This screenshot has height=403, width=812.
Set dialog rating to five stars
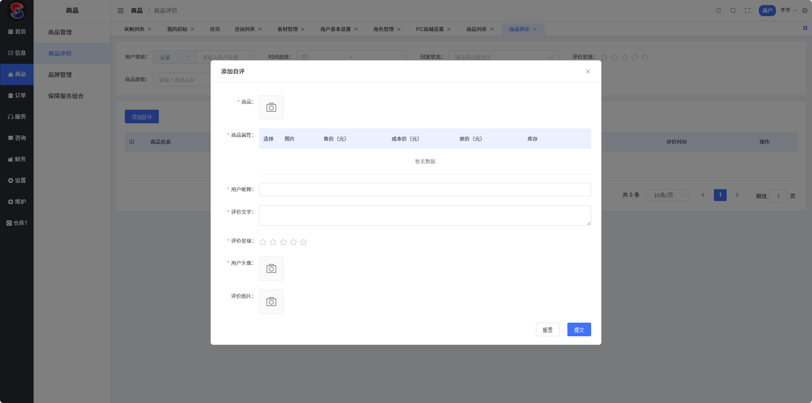[304, 242]
